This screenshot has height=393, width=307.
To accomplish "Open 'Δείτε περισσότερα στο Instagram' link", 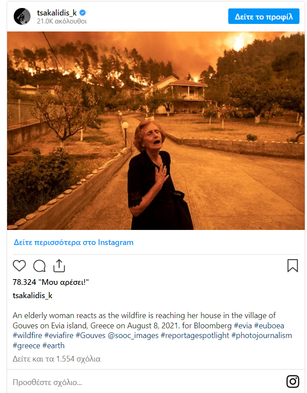I will tap(73, 242).
